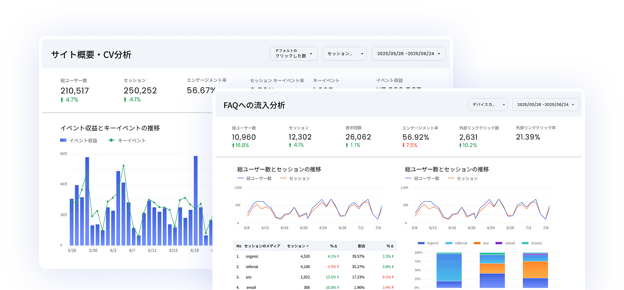Toggle the email legend item
Screen dimensions: 624x290
click(x=505, y=243)
